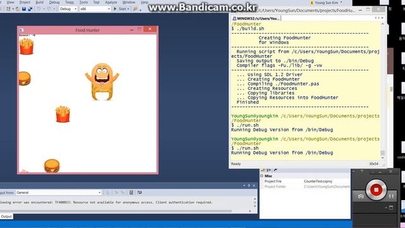The image size is (405, 228).
Task: Open the Window menu
Action: [128, 3]
